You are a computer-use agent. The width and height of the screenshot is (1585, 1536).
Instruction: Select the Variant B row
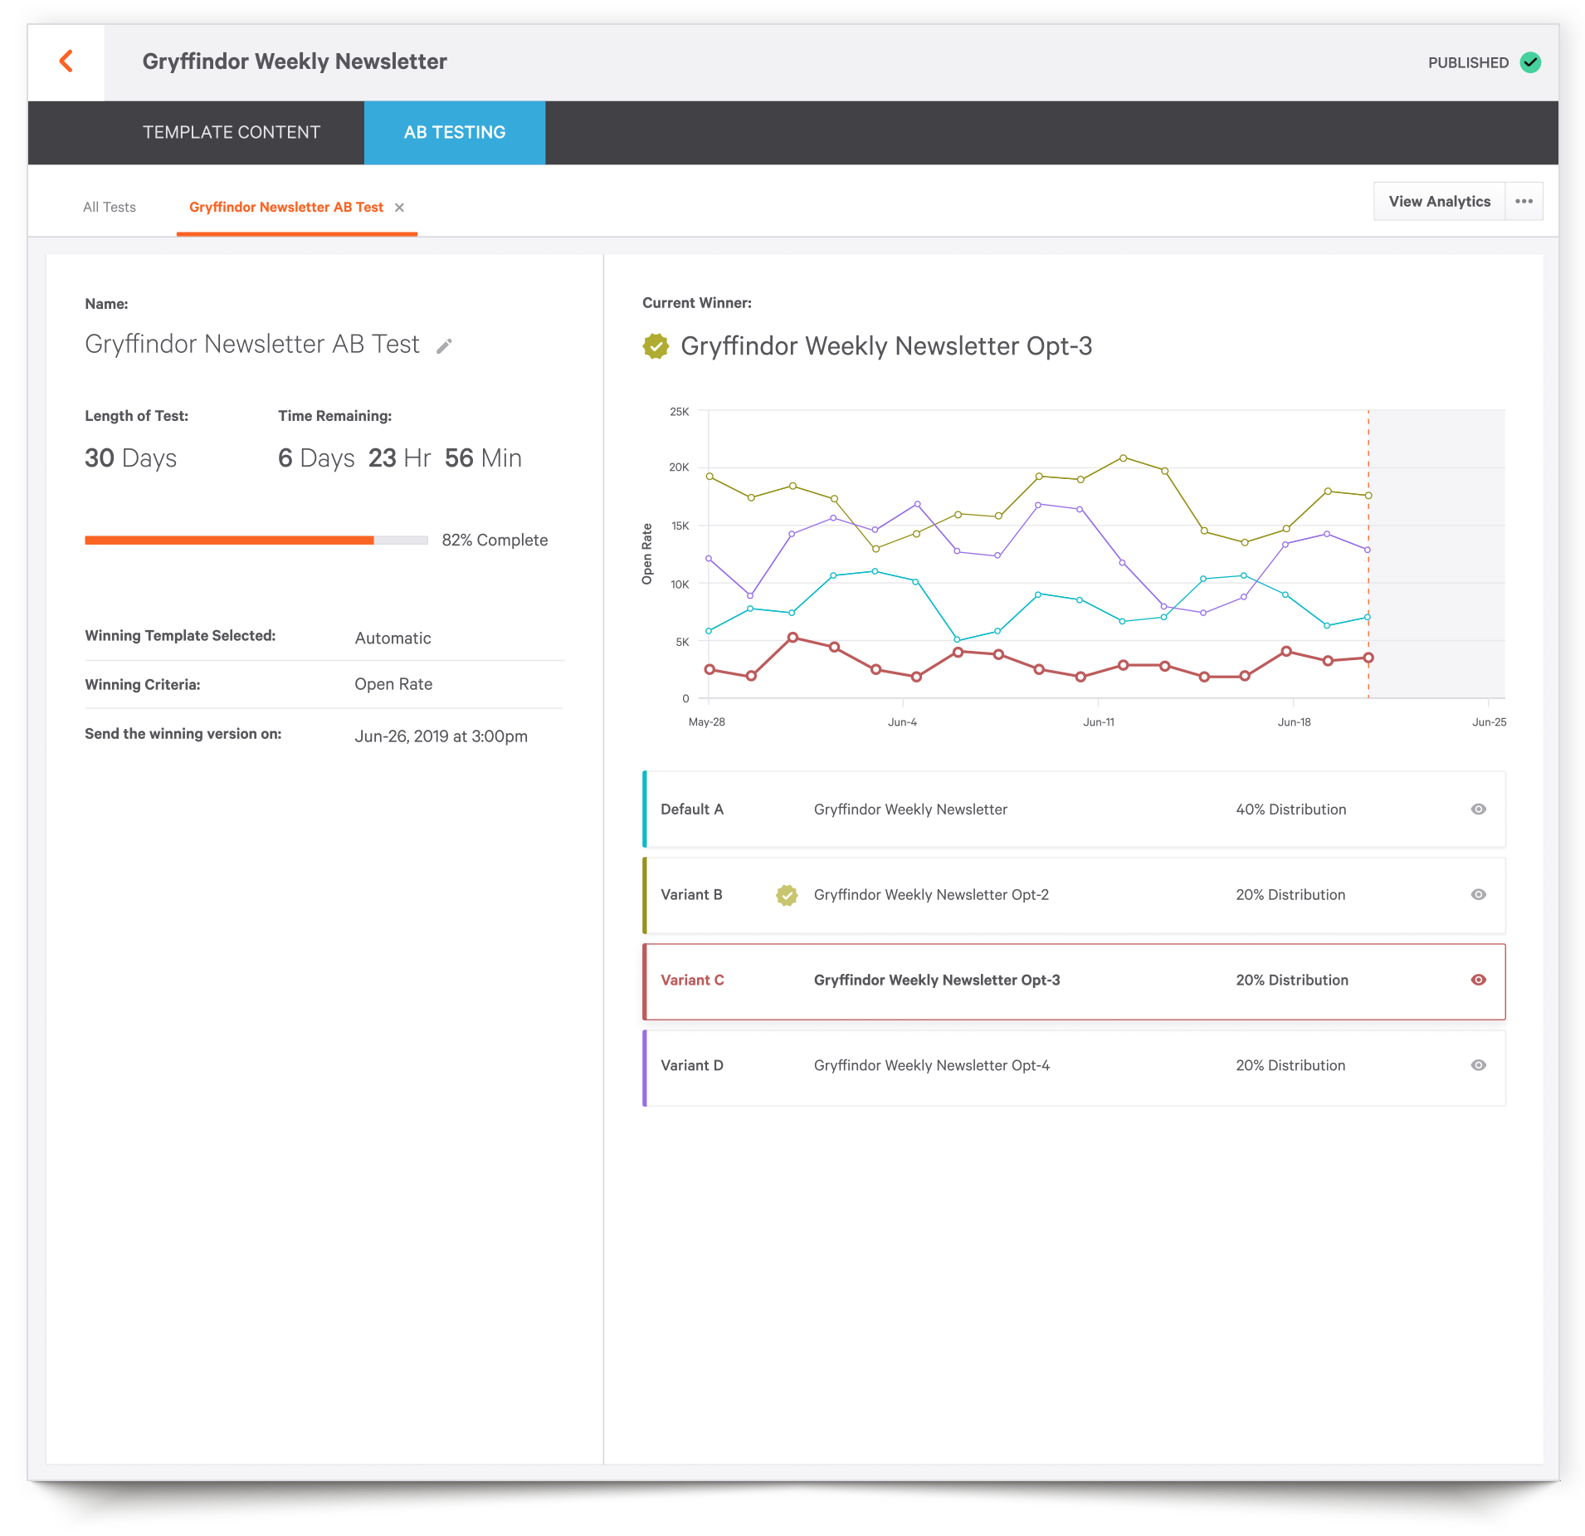(x=1074, y=895)
